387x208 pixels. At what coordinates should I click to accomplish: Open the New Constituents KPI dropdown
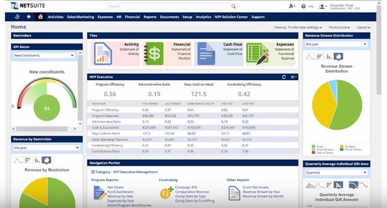click(44, 56)
